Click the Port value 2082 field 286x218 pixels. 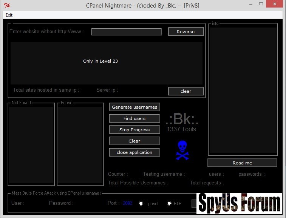click(x=127, y=204)
